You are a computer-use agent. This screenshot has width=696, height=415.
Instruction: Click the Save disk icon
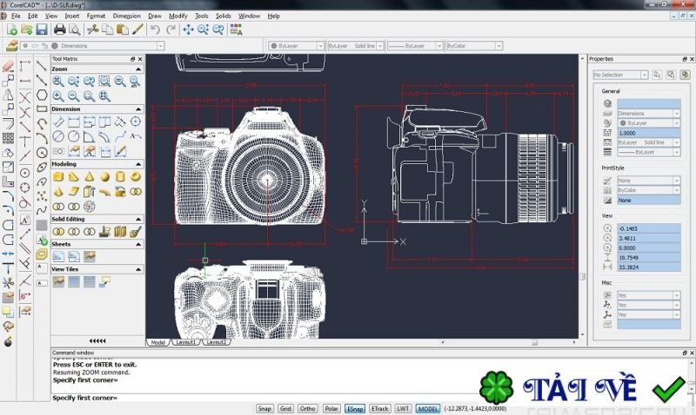41,30
